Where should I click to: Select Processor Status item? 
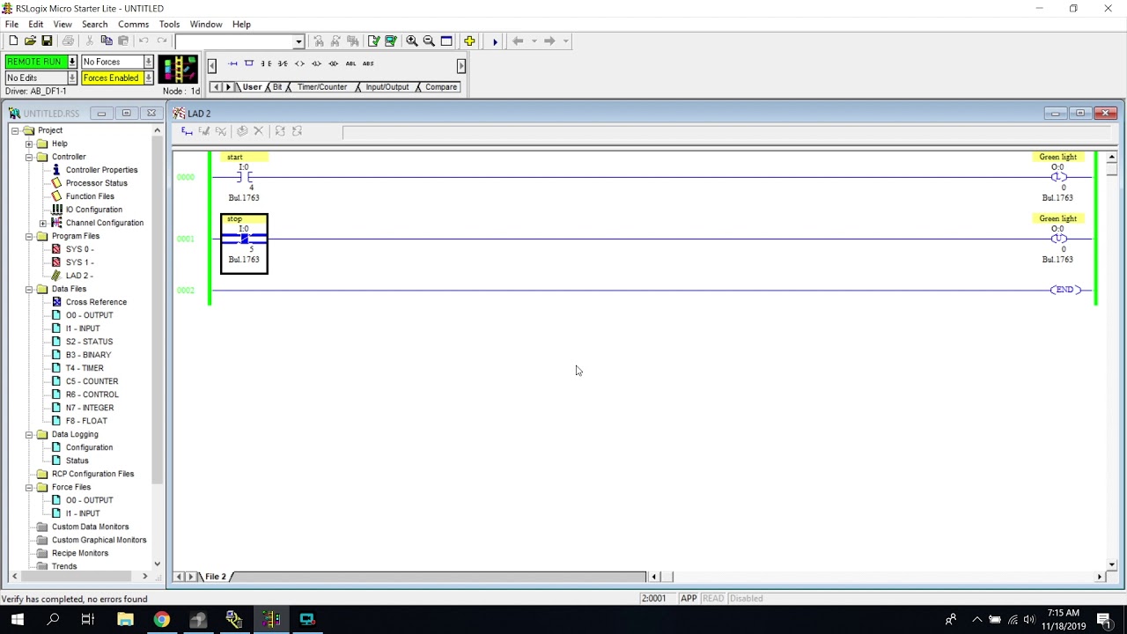click(96, 183)
